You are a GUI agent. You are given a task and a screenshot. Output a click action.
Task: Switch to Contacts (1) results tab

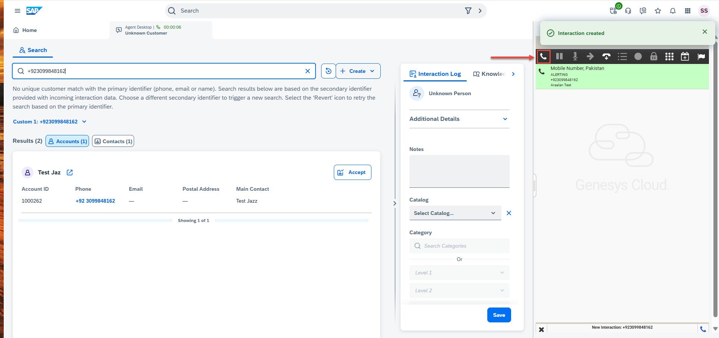pyautogui.click(x=113, y=141)
